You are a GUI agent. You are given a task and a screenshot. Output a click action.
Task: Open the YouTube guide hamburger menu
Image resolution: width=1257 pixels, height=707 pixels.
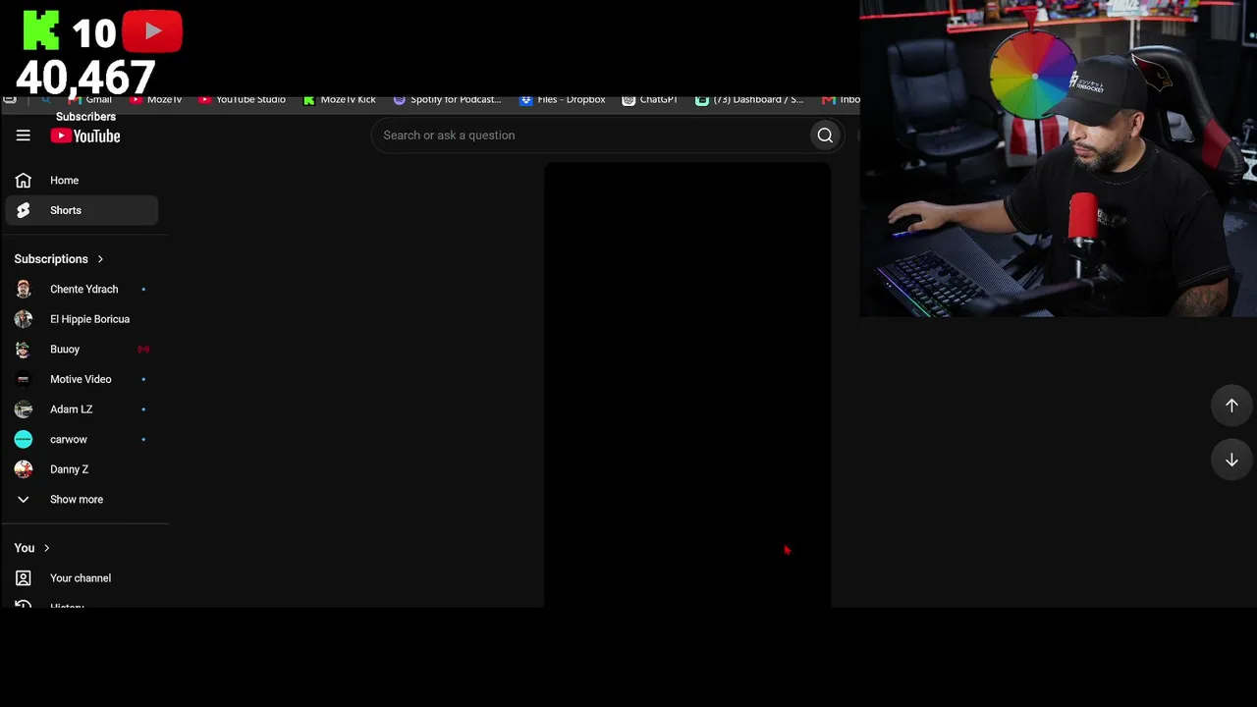tap(24, 136)
